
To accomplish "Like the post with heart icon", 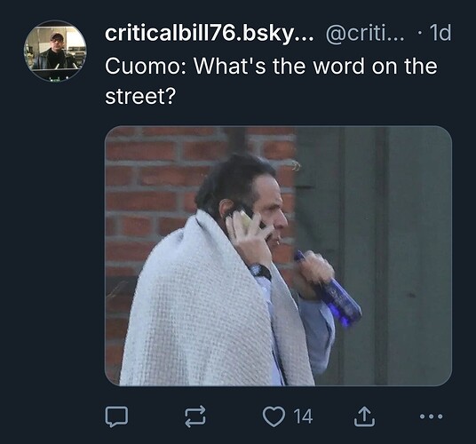I will pos(274,416).
